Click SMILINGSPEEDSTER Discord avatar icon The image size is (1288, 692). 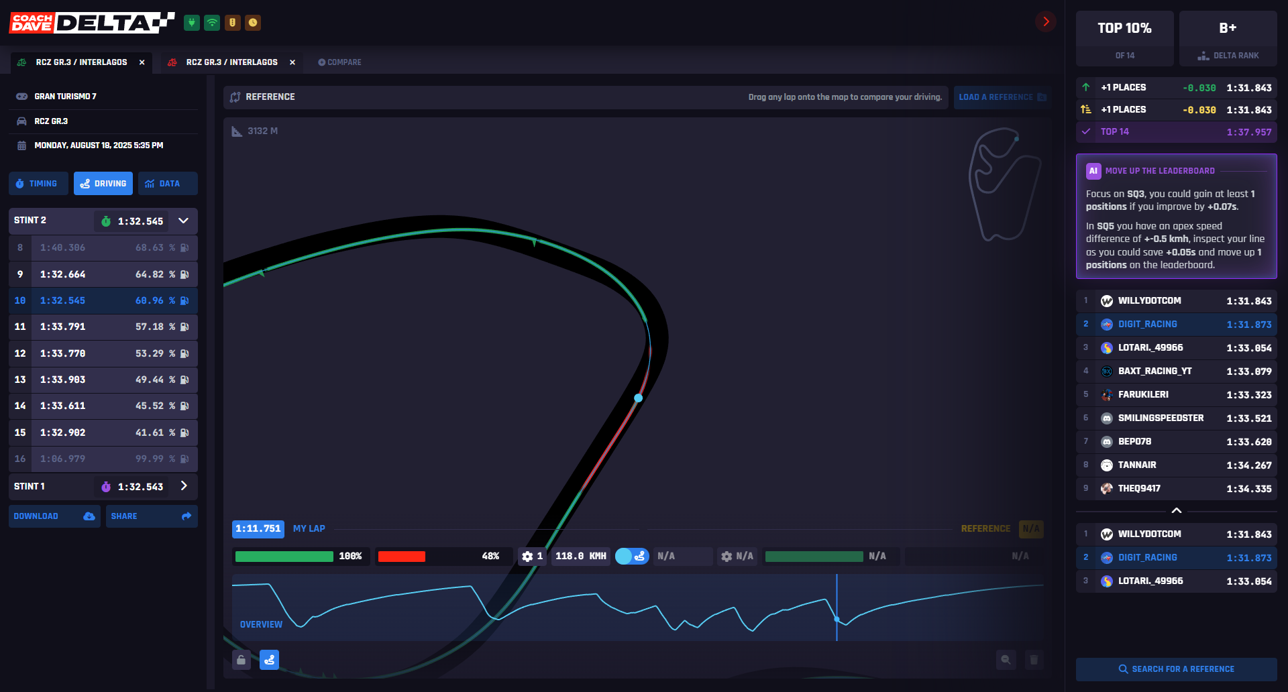tap(1107, 418)
